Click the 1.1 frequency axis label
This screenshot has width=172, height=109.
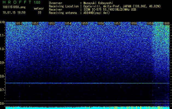click(x=2, y=35)
